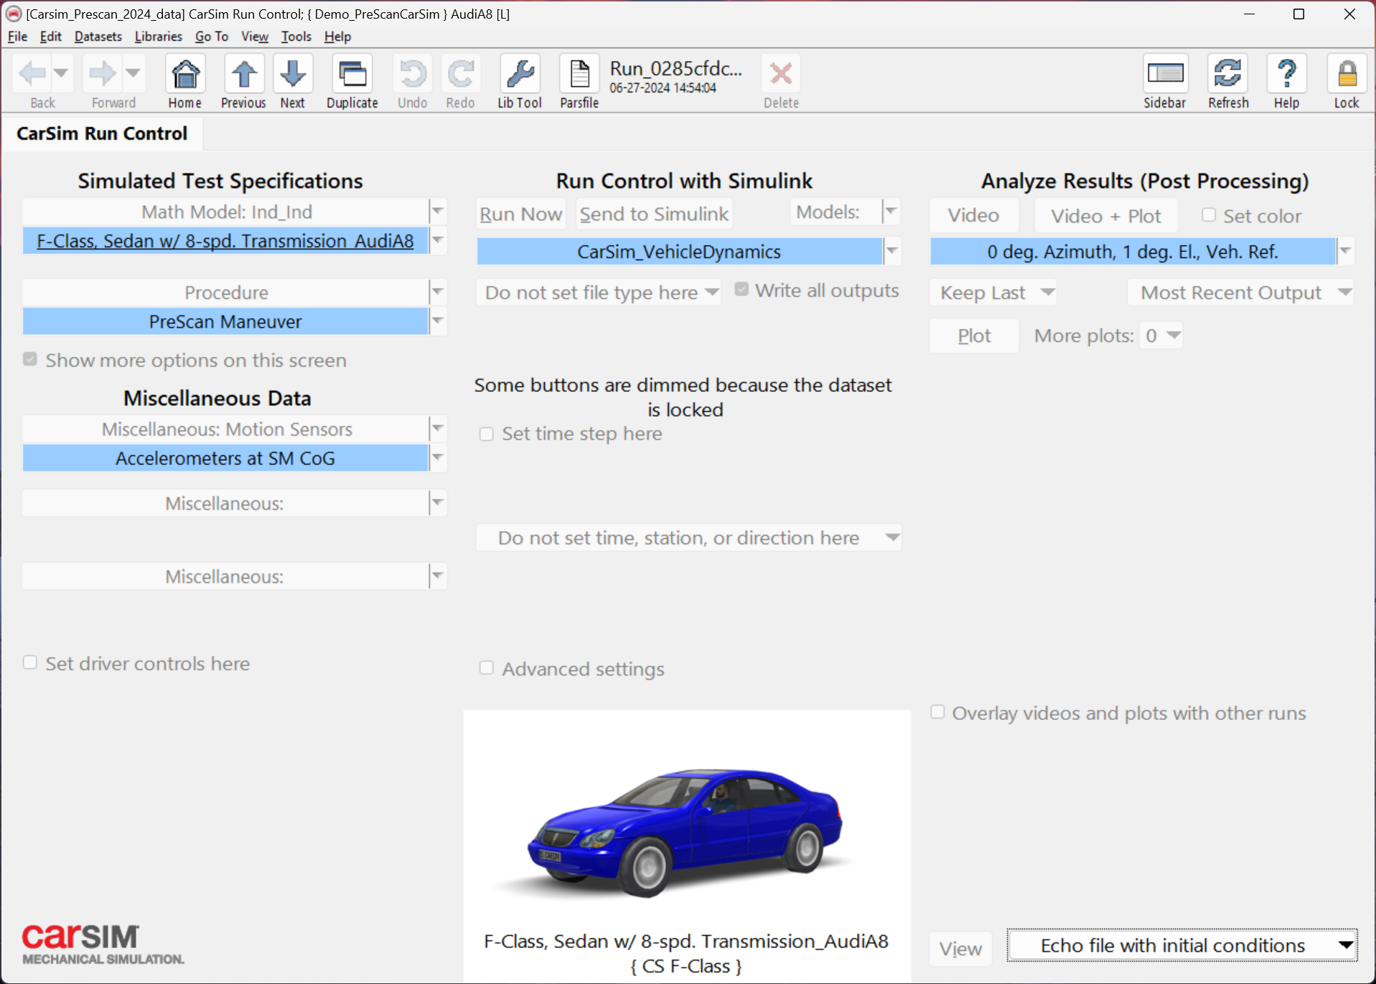The width and height of the screenshot is (1376, 984).
Task: Enable Set time step here checkbox
Action: coord(487,434)
